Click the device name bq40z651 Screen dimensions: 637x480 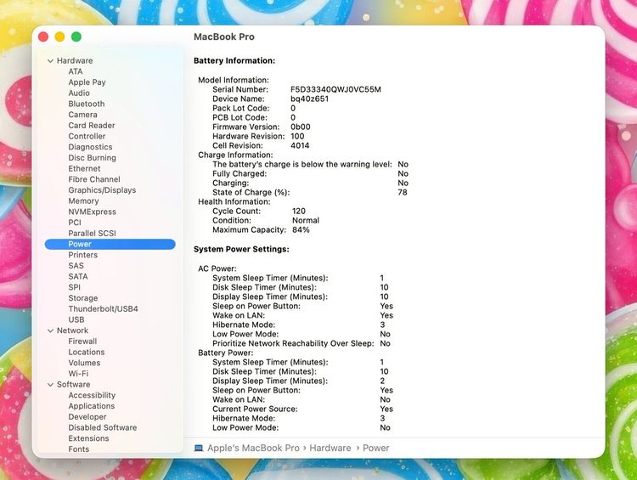pyautogui.click(x=309, y=99)
